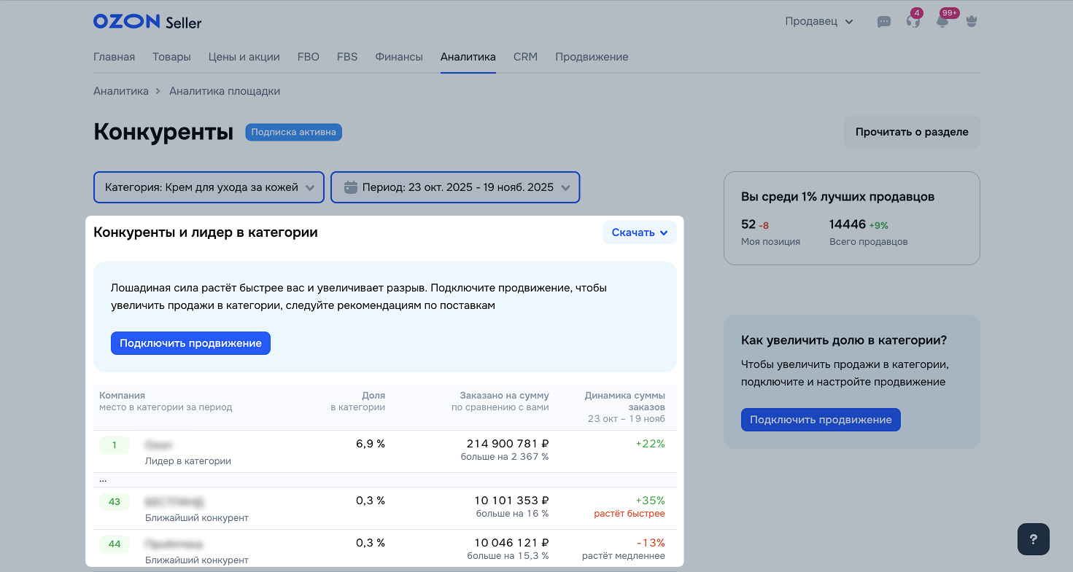Open the support headset icon
This screenshot has width=1073, height=572.
pos(913,22)
